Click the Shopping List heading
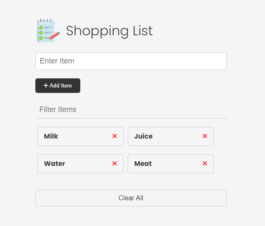 point(109,31)
